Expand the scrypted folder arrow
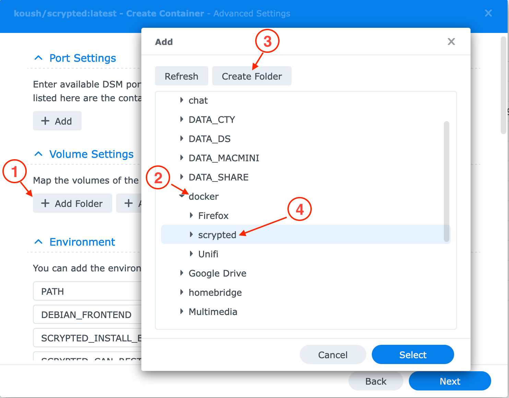The image size is (509, 398). tap(191, 234)
